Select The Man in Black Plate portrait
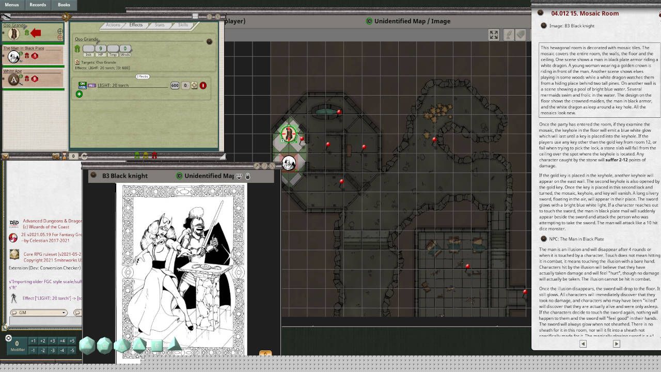Image resolution: width=661 pixels, height=372 pixels. 14,56
